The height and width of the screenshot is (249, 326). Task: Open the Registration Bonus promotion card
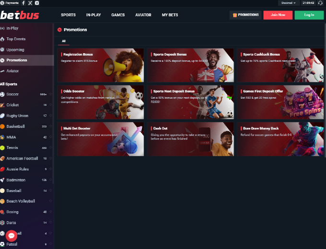tap(100, 65)
